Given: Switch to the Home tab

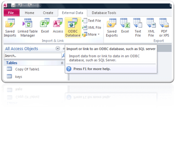Looking at the screenshot, I should click(29, 13).
